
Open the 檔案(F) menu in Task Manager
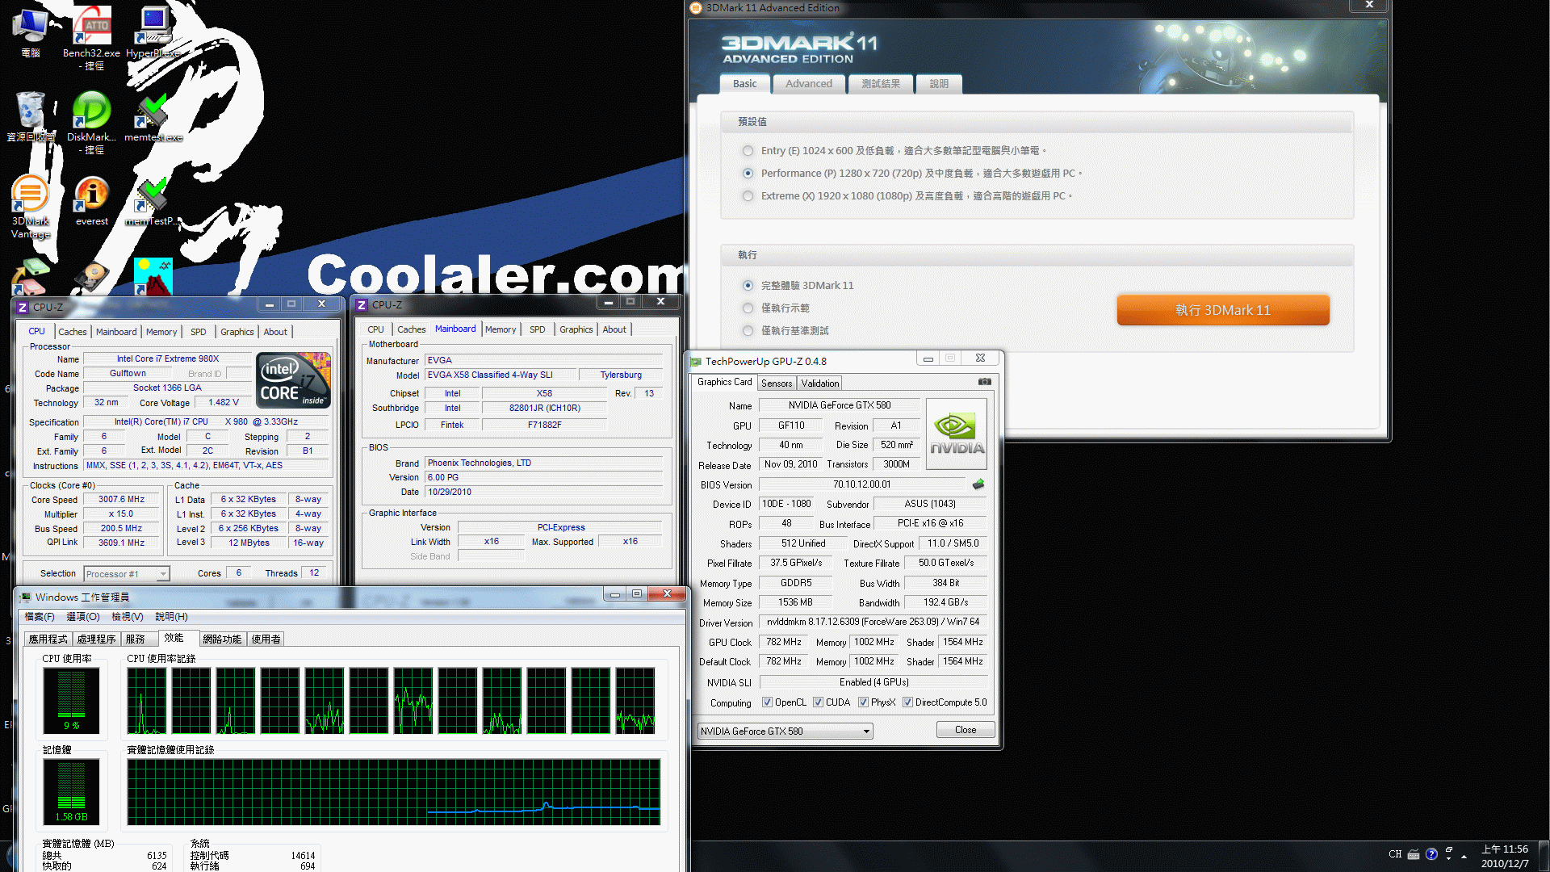point(40,617)
